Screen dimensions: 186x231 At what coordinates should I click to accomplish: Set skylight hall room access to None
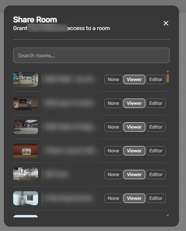coord(113,127)
